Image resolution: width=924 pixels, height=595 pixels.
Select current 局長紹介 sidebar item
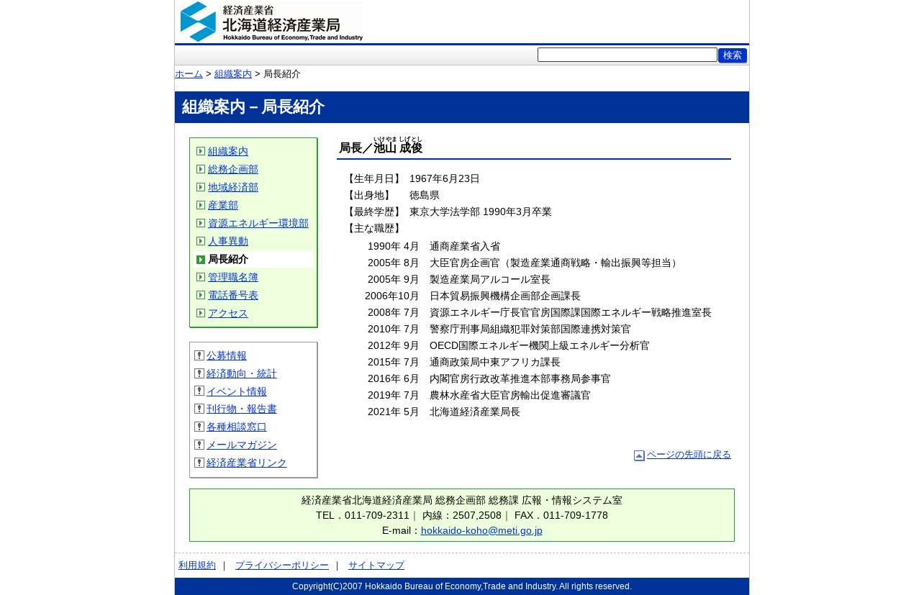(x=228, y=260)
